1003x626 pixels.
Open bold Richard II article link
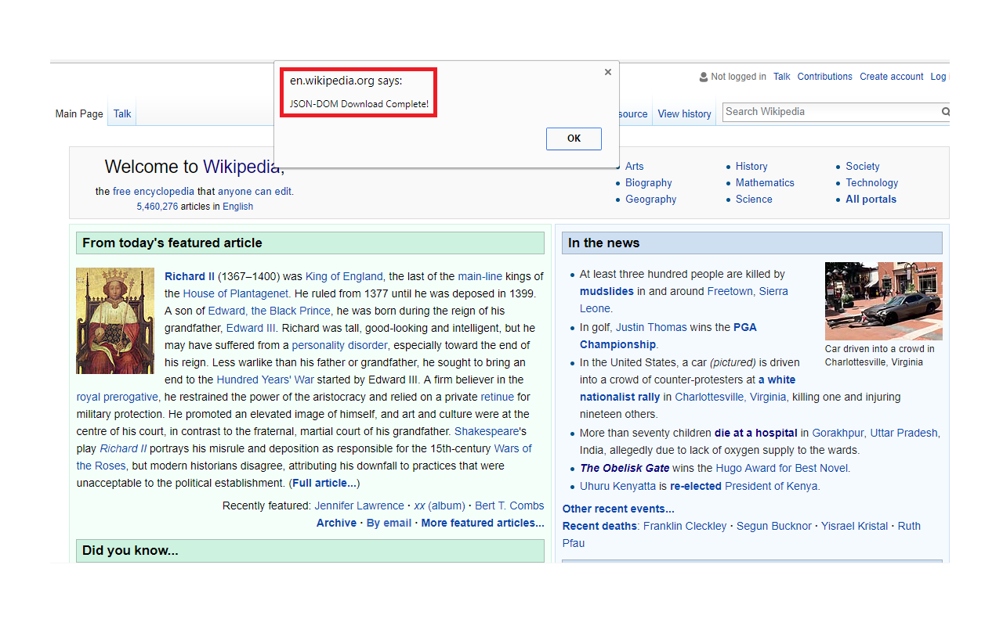[190, 276]
